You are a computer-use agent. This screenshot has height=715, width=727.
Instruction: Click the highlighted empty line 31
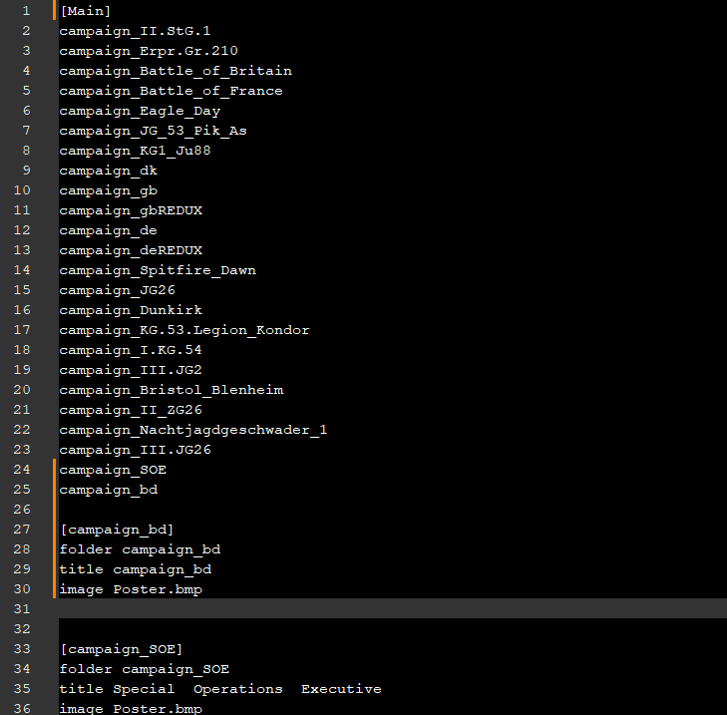tap(393, 608)
